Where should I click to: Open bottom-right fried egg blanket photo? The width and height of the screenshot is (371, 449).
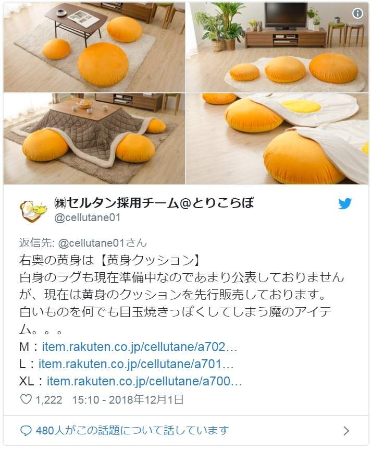(277, 139)
